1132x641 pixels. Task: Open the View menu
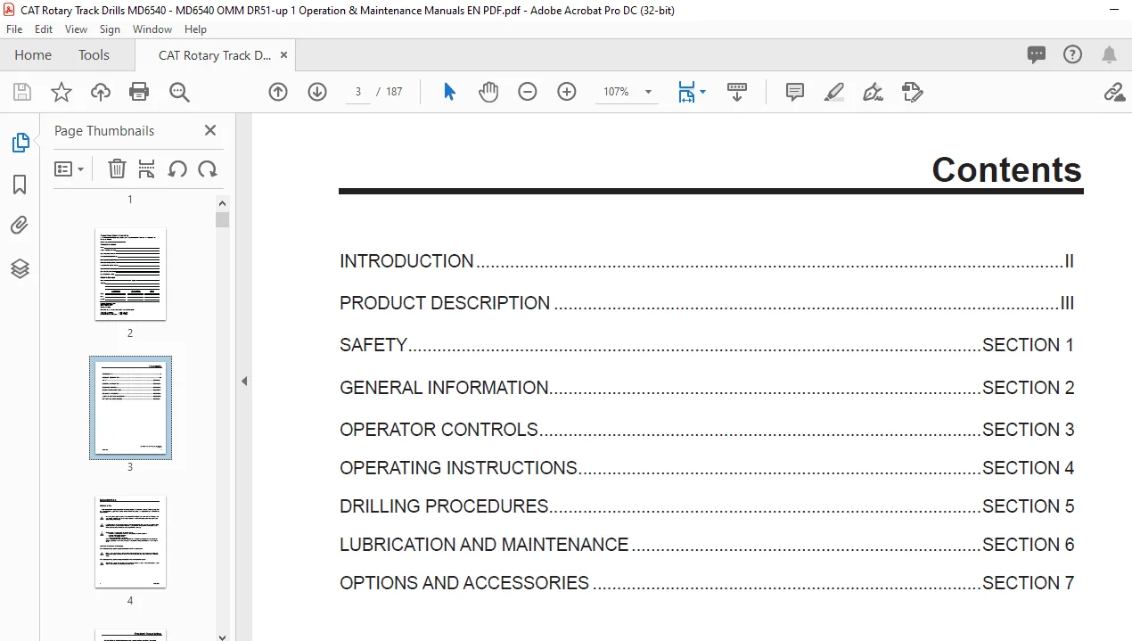76,29
